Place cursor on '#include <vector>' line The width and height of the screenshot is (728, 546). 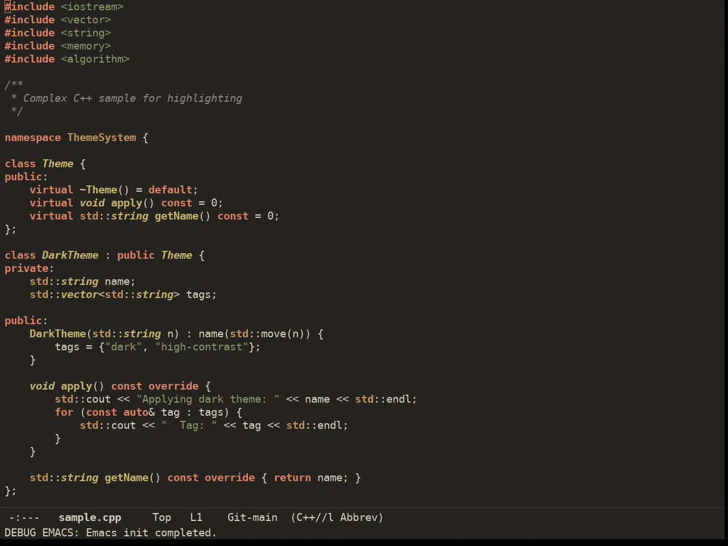tap(58, 20)
